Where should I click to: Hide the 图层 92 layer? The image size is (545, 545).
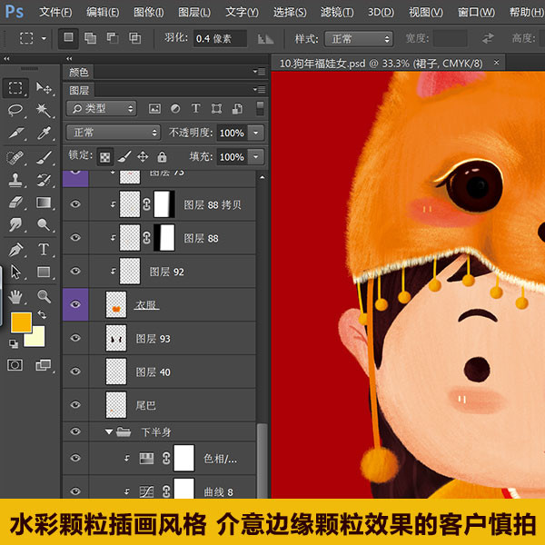click(x=75, y=271)
